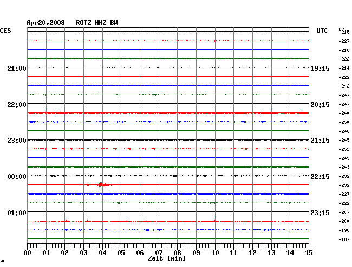352x267 pixels.
Task: Click the DC value -251
Action: coord(344,149)
